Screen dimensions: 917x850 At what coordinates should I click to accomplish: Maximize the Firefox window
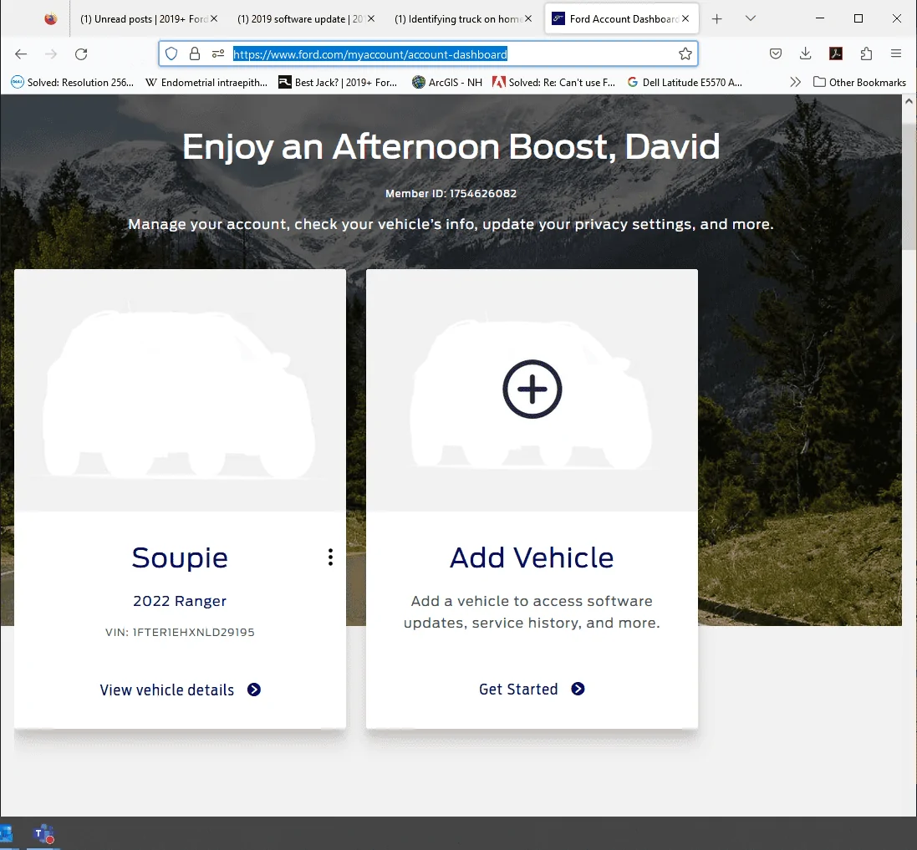pos(858,18)
